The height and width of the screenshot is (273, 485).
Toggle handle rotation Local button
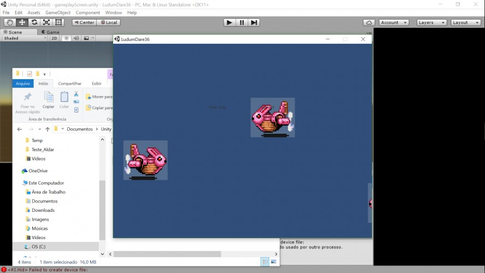click(x=109, y=22)
